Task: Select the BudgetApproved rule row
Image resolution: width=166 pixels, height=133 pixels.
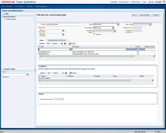Action: tap(96, 52)
